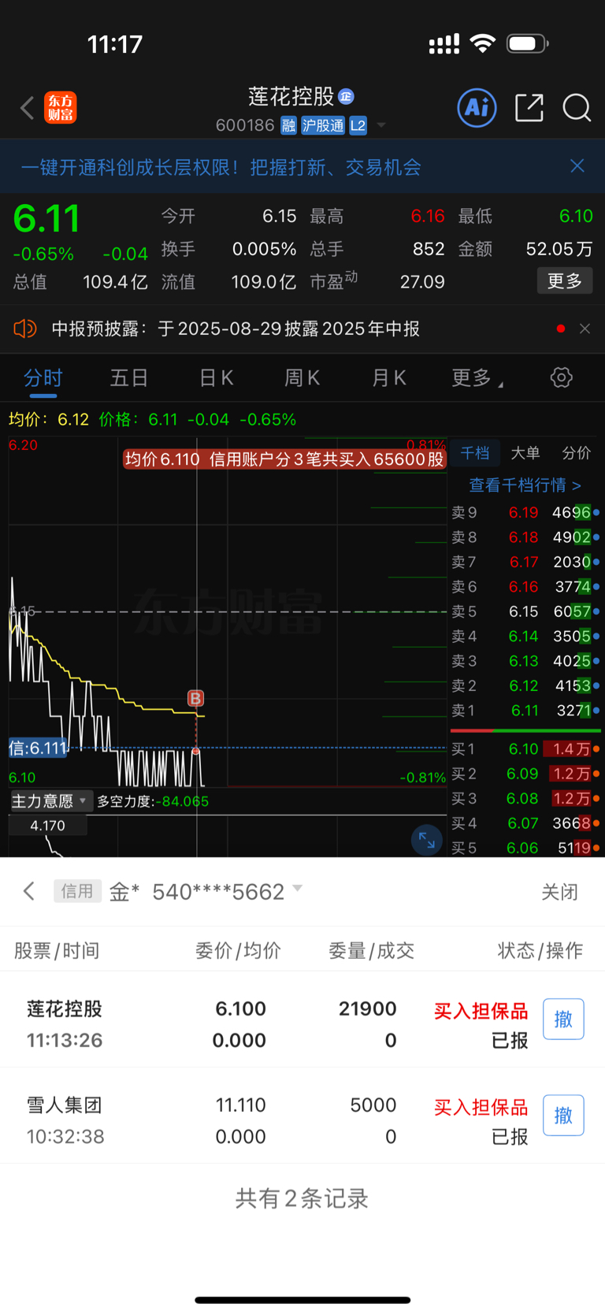The image size is (605, 1315).
Task: Tap the current price 6.11
Action: click(46, 218)
